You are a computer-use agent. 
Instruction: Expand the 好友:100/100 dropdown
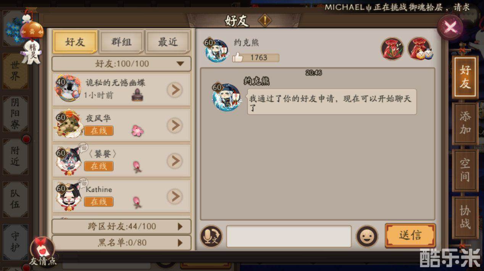click(x=121, y=64)
